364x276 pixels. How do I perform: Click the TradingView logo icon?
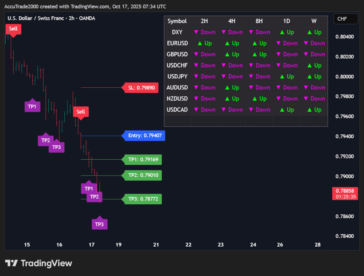tap(11, 263)
